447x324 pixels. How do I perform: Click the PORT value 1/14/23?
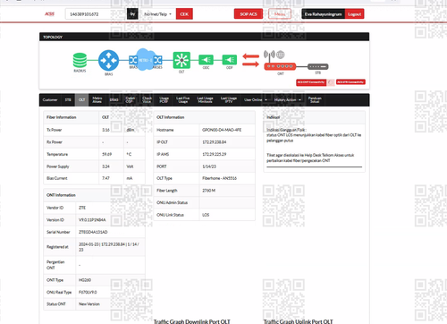click(209, 166)
